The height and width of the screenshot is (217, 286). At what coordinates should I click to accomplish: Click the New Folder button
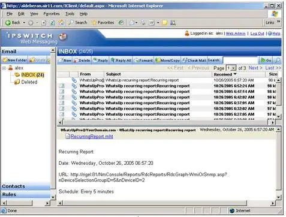pos(15,60)
